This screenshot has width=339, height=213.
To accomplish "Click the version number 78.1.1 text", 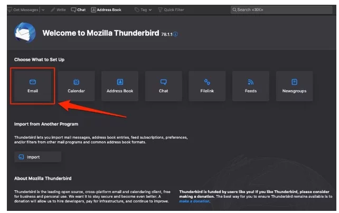I will [x=167, y=34].
